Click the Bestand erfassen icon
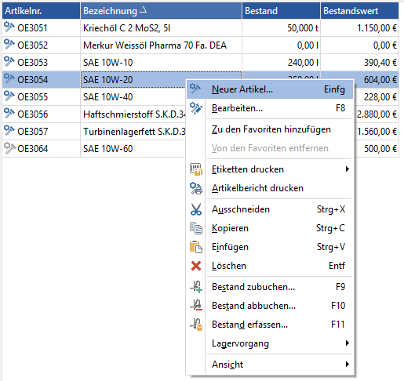Viewport: 404px width, 381px height. [196, 325]
